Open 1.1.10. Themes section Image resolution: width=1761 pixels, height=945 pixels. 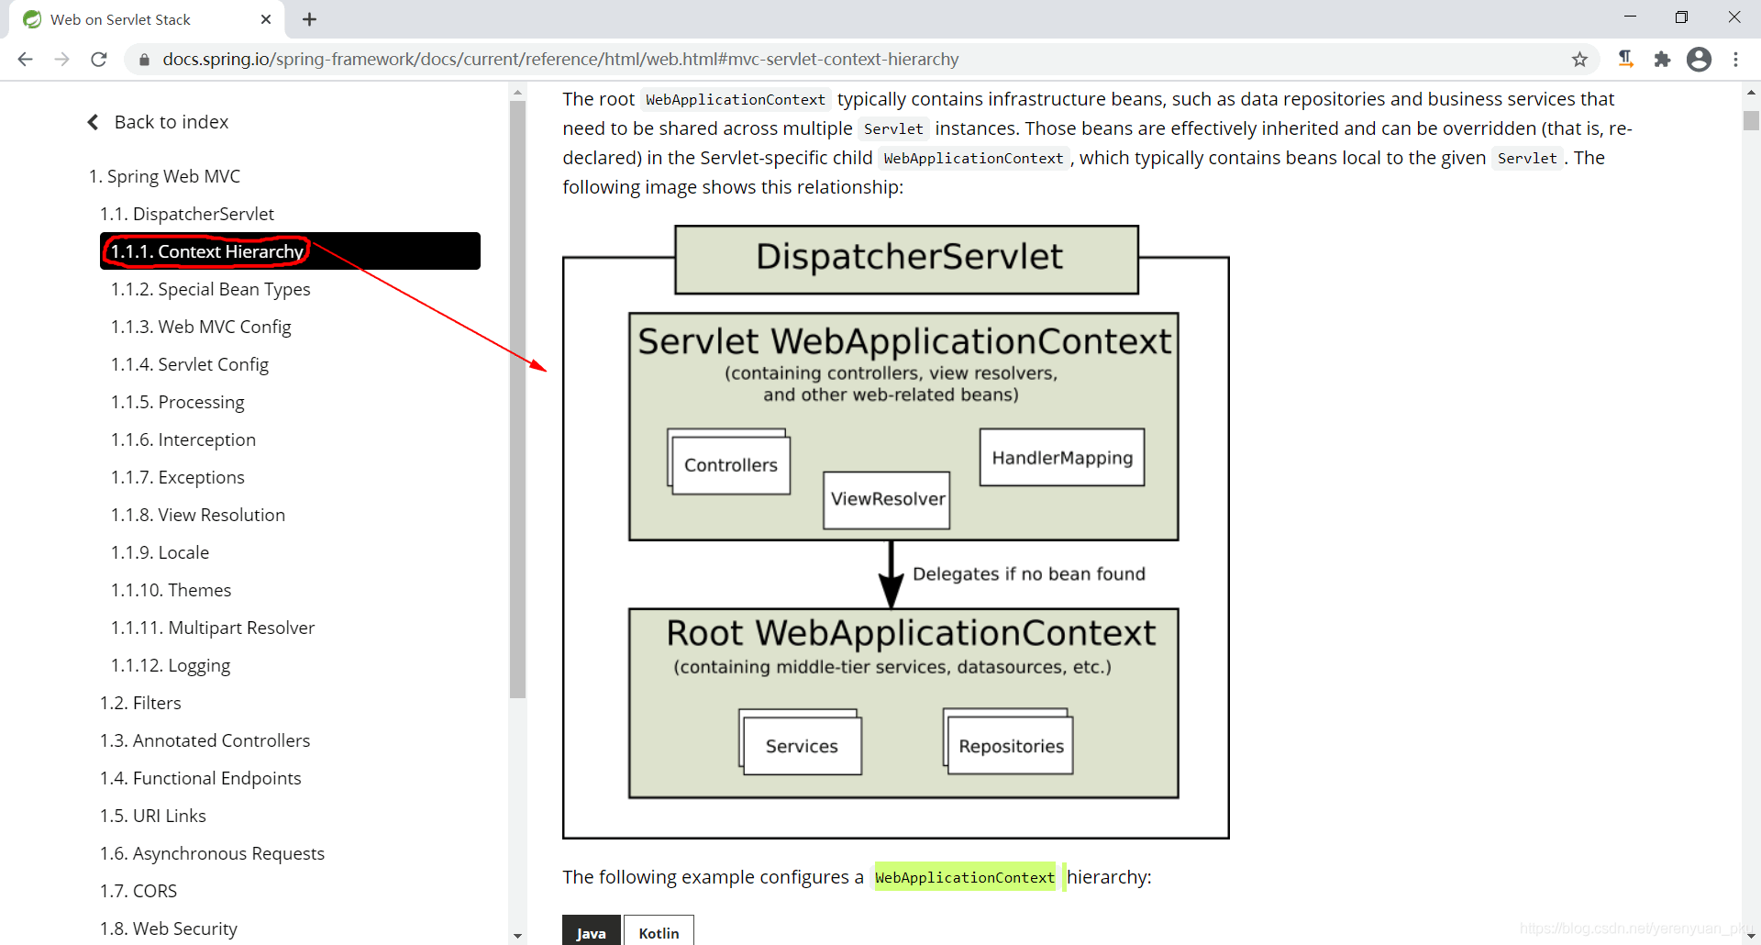click(x=171, y=590)
